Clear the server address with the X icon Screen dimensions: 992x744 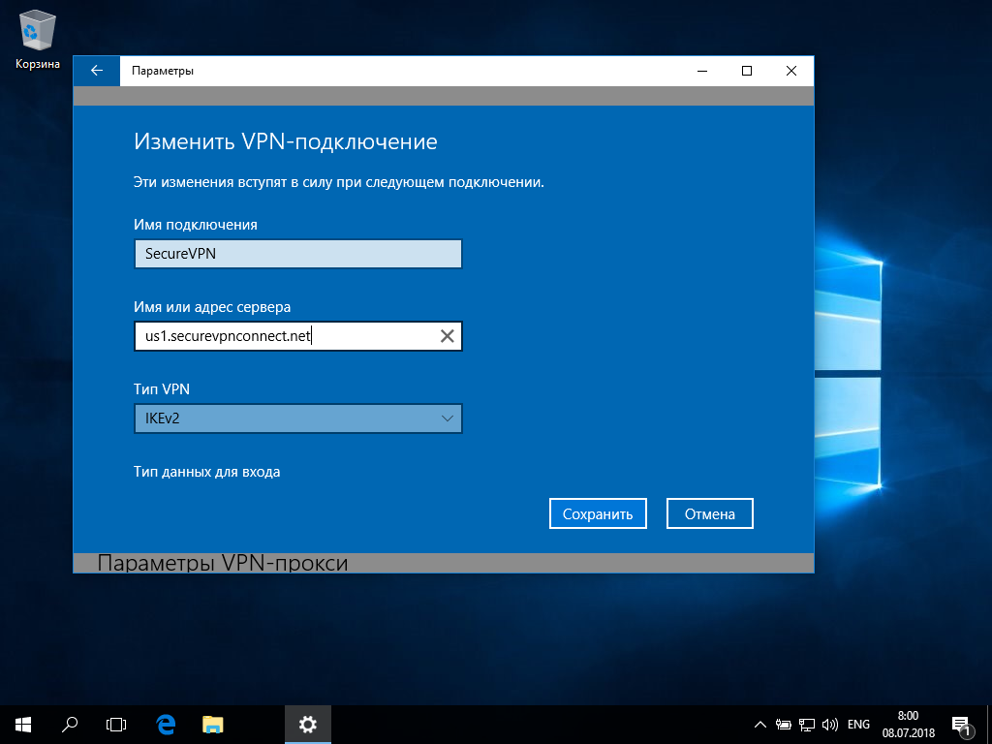click(448, 336)
